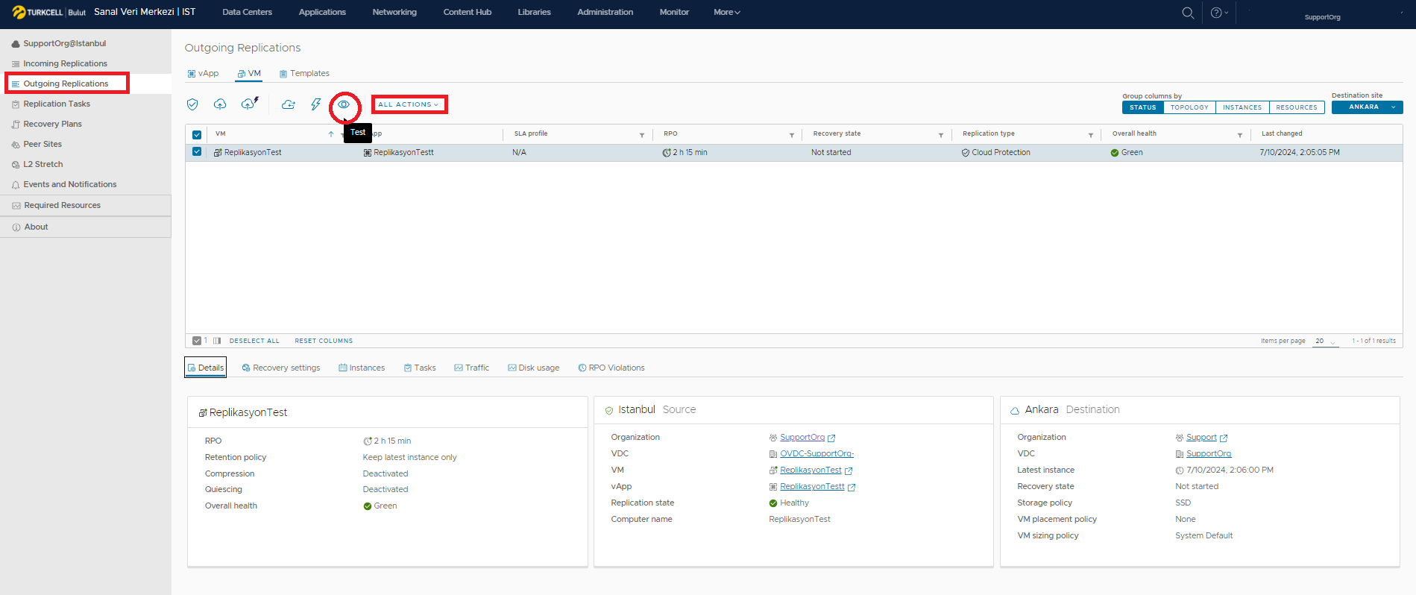1416x595 pixels.
Task: Toggle the select-all checkbox in grid header
Action: pos(197,135)
